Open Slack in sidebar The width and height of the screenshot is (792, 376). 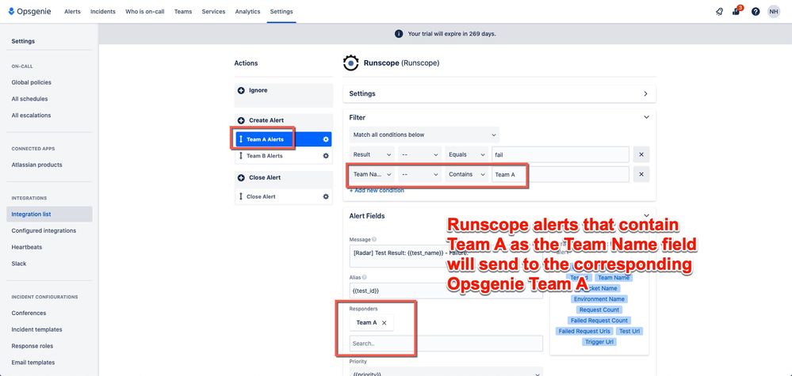coord(19,264)
